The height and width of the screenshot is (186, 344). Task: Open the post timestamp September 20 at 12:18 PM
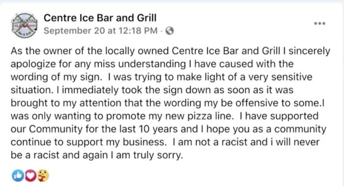[100, 31]
